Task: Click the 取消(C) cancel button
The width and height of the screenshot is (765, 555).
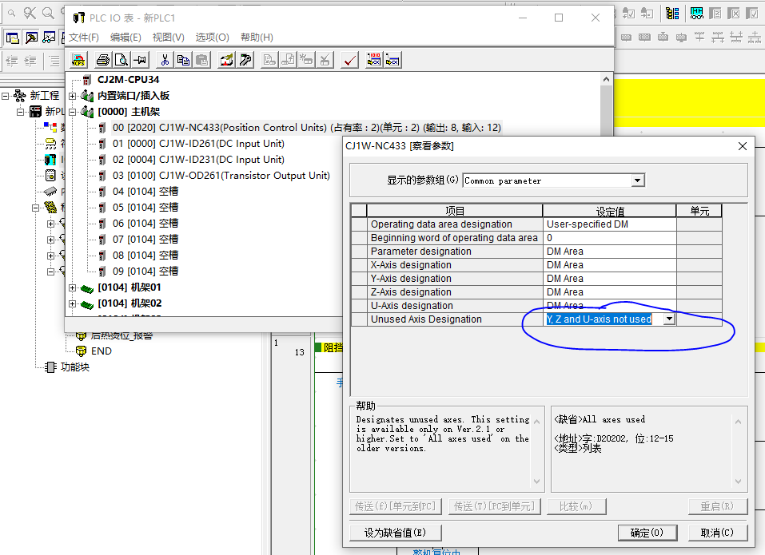Action: (x=718, y=533)
